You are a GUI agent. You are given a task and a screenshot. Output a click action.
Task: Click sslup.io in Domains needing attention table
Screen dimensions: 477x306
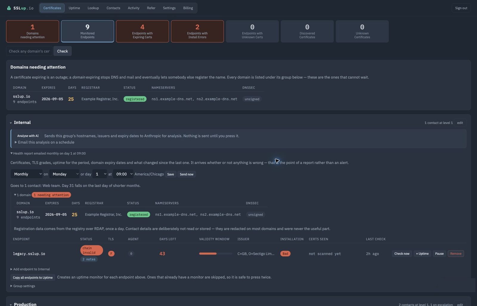tap(21, 96)
